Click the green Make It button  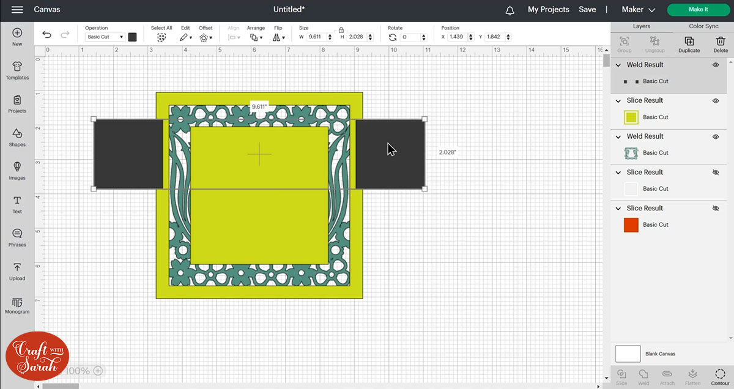(698, 10)
